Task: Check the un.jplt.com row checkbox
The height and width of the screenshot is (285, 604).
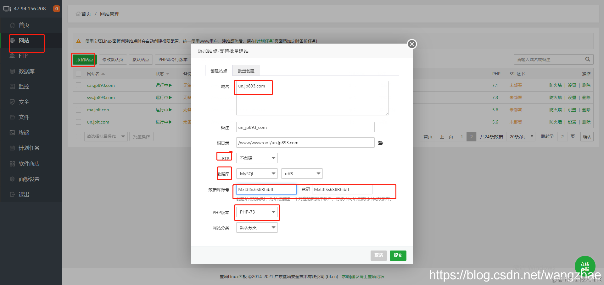Action: pyautogui.click(x=79, y=122)
